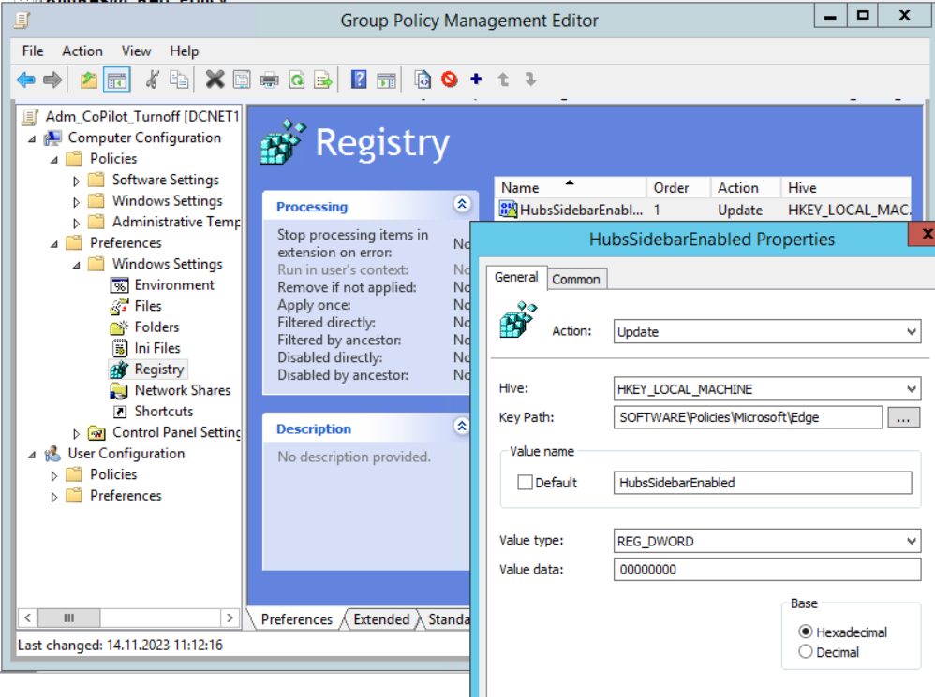
Task: Open the View menu
Action: point(137,51)
